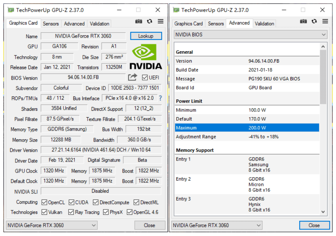The width and height of the screenshot is (336, 236).
Task: Select the Maximum 200.0 W row
Action: point(247,128)
